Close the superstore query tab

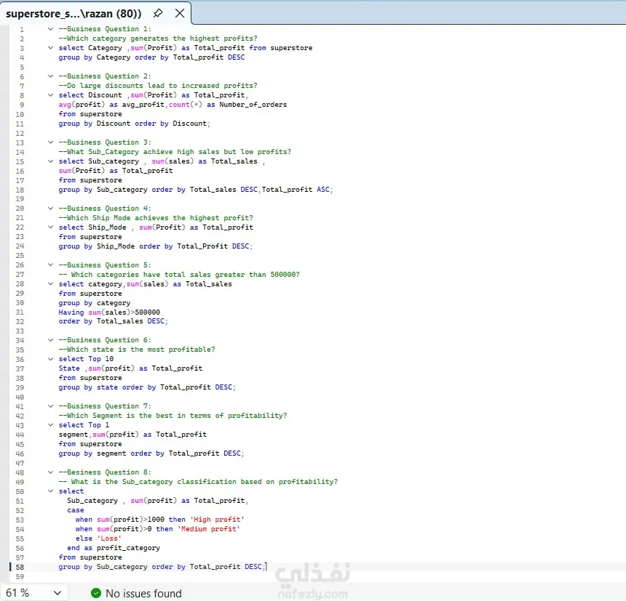(180, 13)
